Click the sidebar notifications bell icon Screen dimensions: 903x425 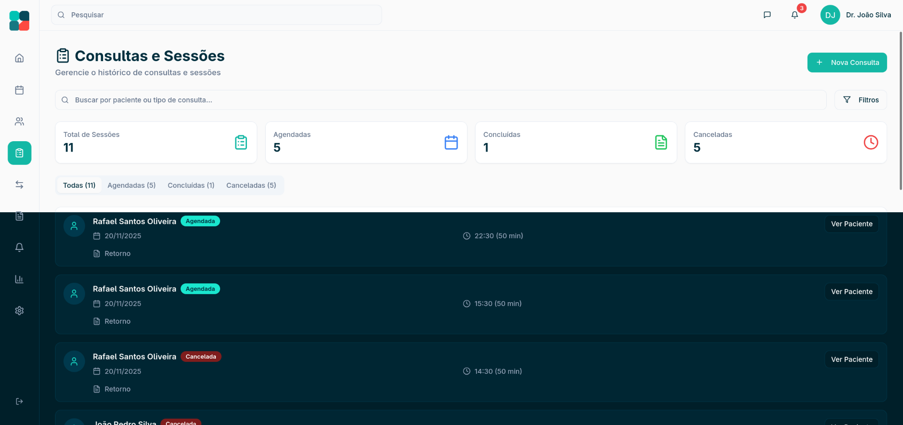[19, 248]
